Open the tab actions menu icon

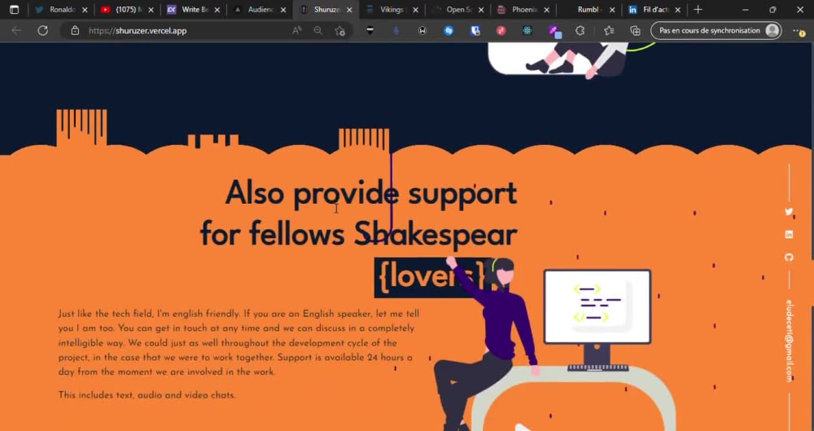(x=14, y=9)
